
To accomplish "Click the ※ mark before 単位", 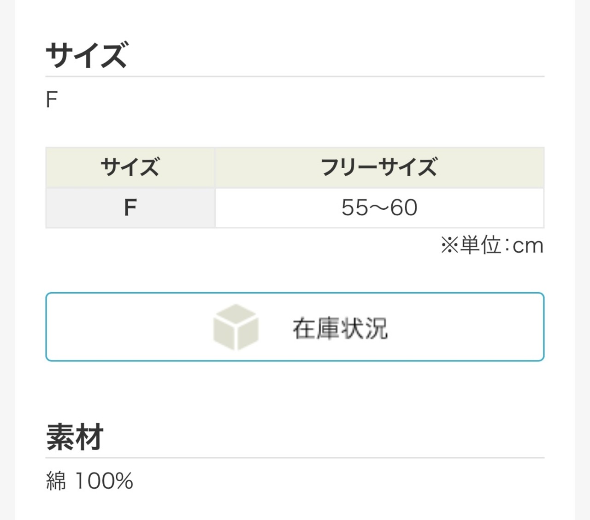I will pyautogui.click(x=449, y=245).
